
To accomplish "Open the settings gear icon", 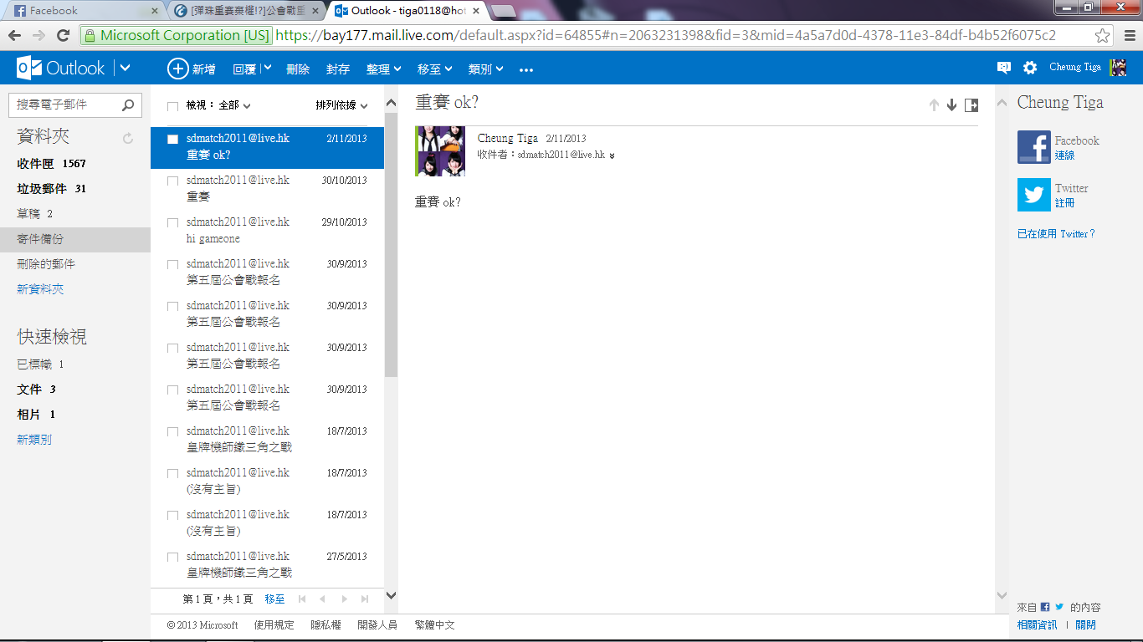I will [1030, 69].
